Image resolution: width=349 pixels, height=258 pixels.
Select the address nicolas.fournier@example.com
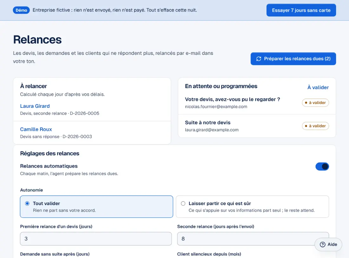pos(216,106)
